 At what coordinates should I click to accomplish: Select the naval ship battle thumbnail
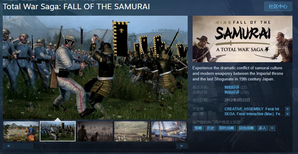169,131
